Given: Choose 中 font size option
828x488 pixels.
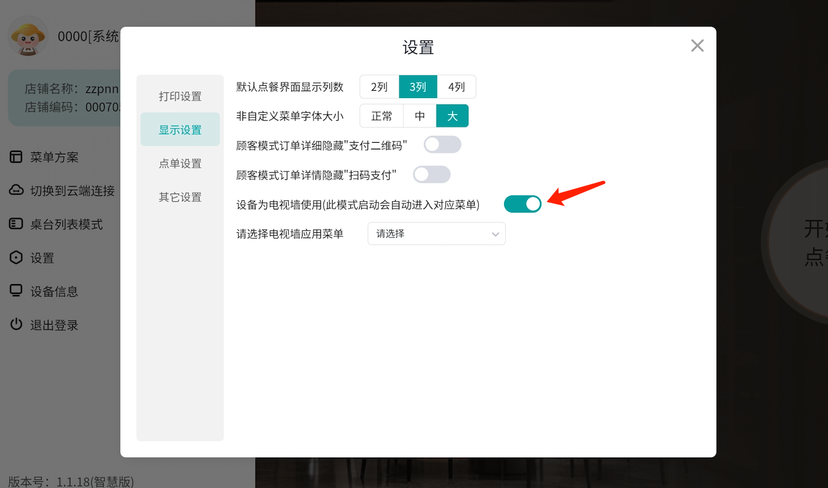Looking at the screenshot, I should coord(419,116).
